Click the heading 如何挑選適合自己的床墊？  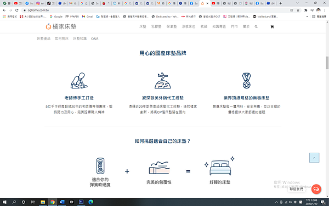point(163,141)
